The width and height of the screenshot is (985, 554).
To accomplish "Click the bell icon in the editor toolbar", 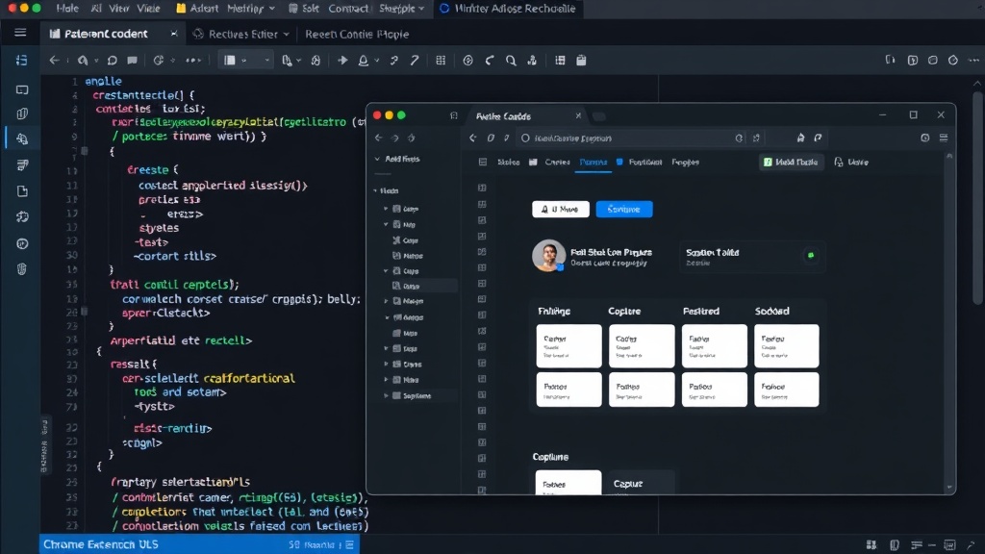I will [363, 61].
